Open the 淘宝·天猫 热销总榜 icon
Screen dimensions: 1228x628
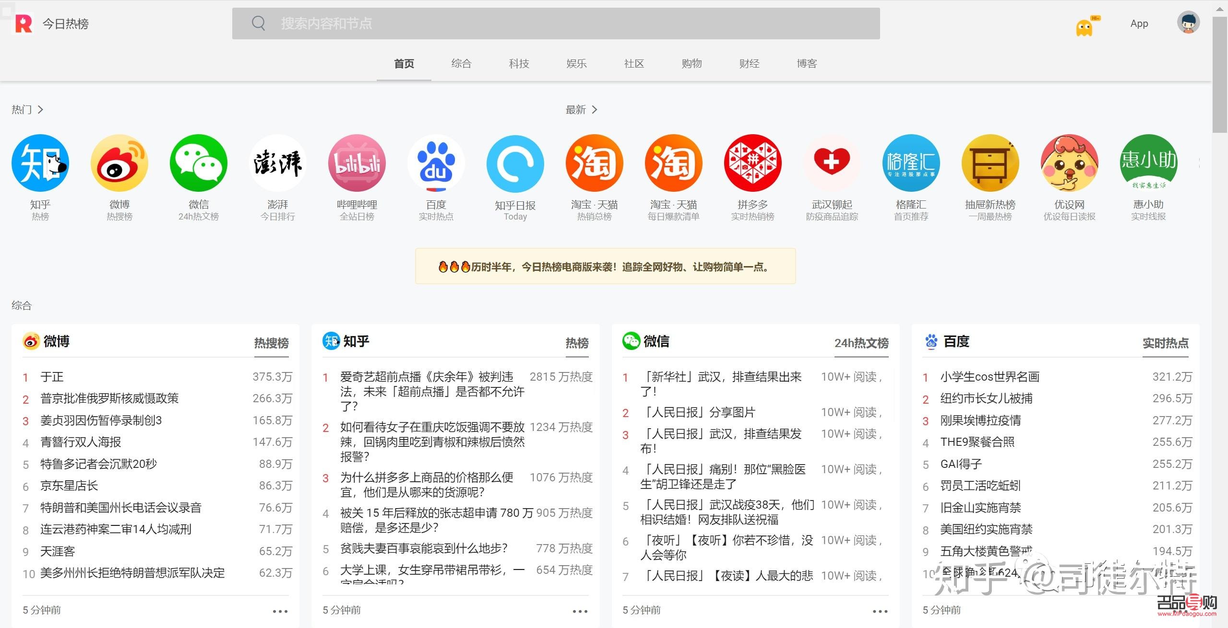[x=595, y=163]
